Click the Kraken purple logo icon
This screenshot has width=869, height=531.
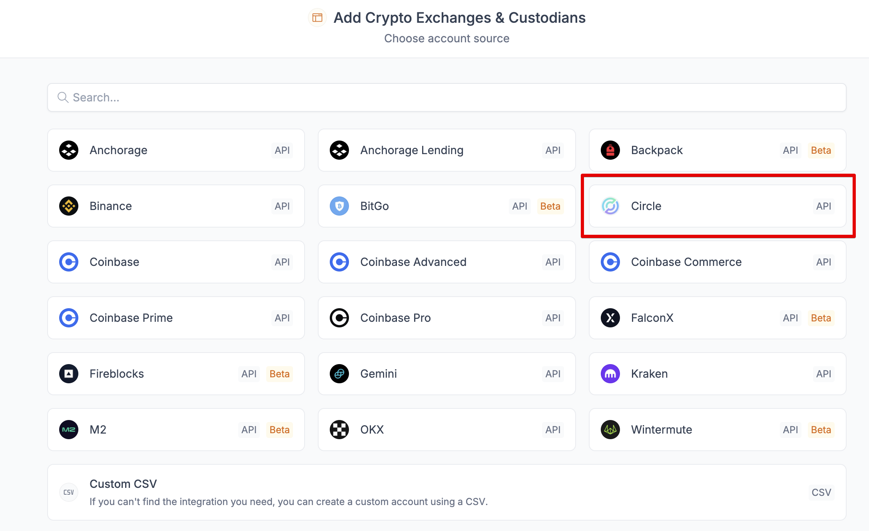610,374
